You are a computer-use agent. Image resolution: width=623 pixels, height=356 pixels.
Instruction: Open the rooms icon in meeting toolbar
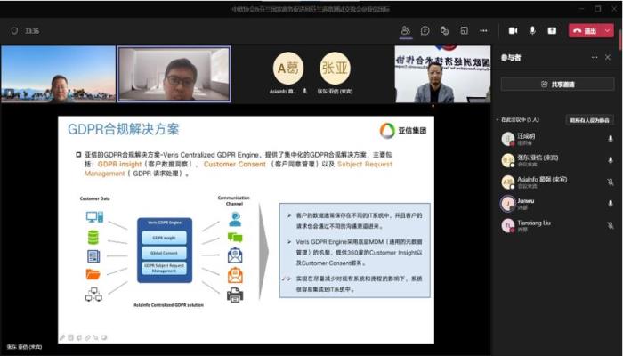[x=463, y=30]
